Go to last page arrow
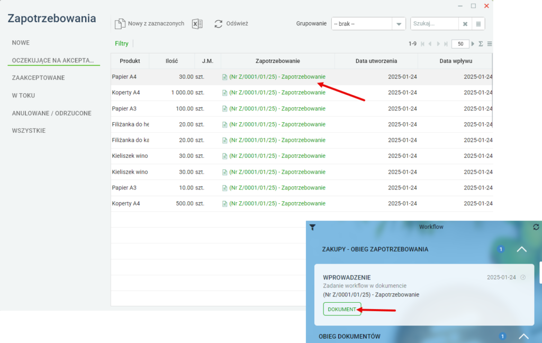542x343 pixels. (446, 44)
